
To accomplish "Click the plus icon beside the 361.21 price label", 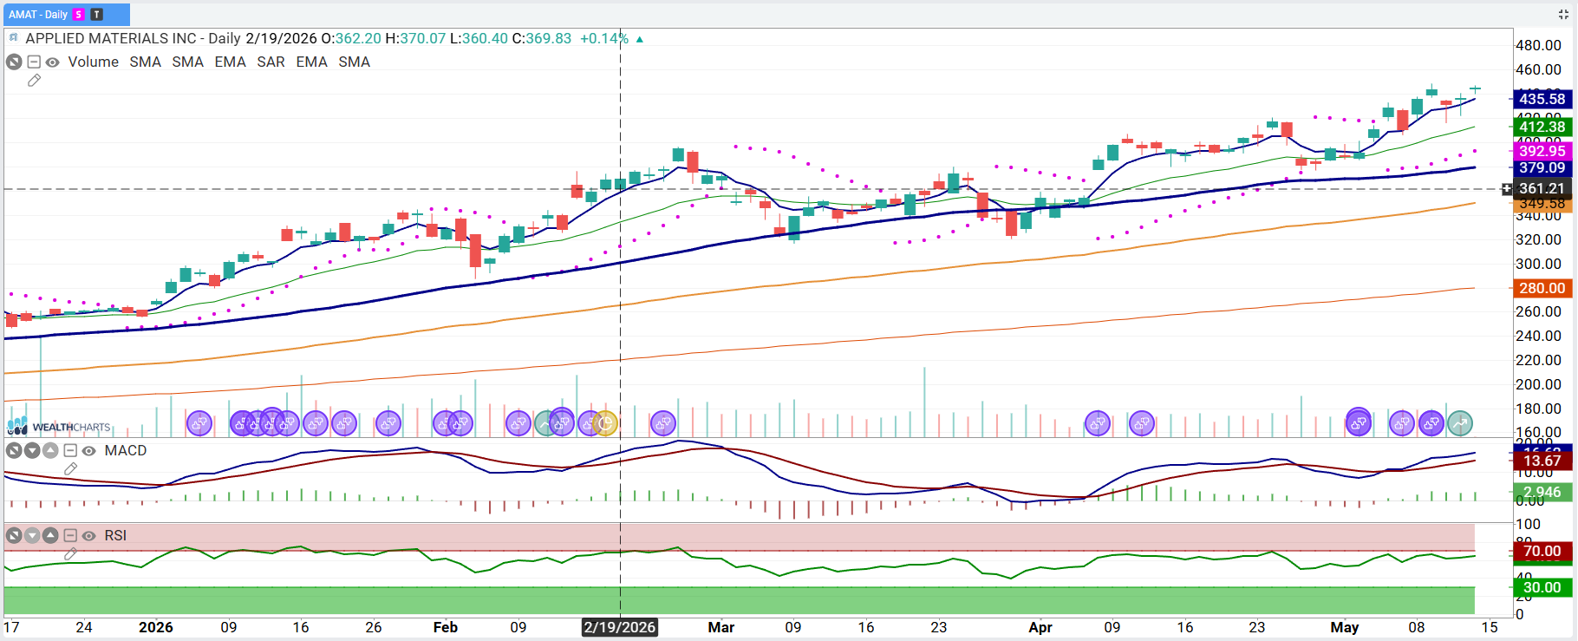I will tap(1507, 188).
